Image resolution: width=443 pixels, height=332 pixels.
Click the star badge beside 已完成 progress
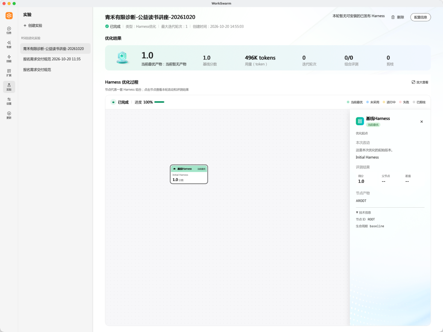point(113,102)
